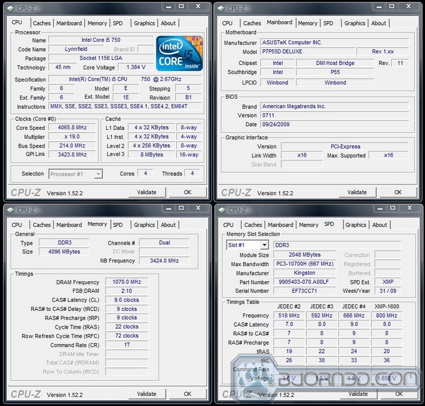Click the processor name Intel Core i5 750
The image size is (425, 406).
101,40
